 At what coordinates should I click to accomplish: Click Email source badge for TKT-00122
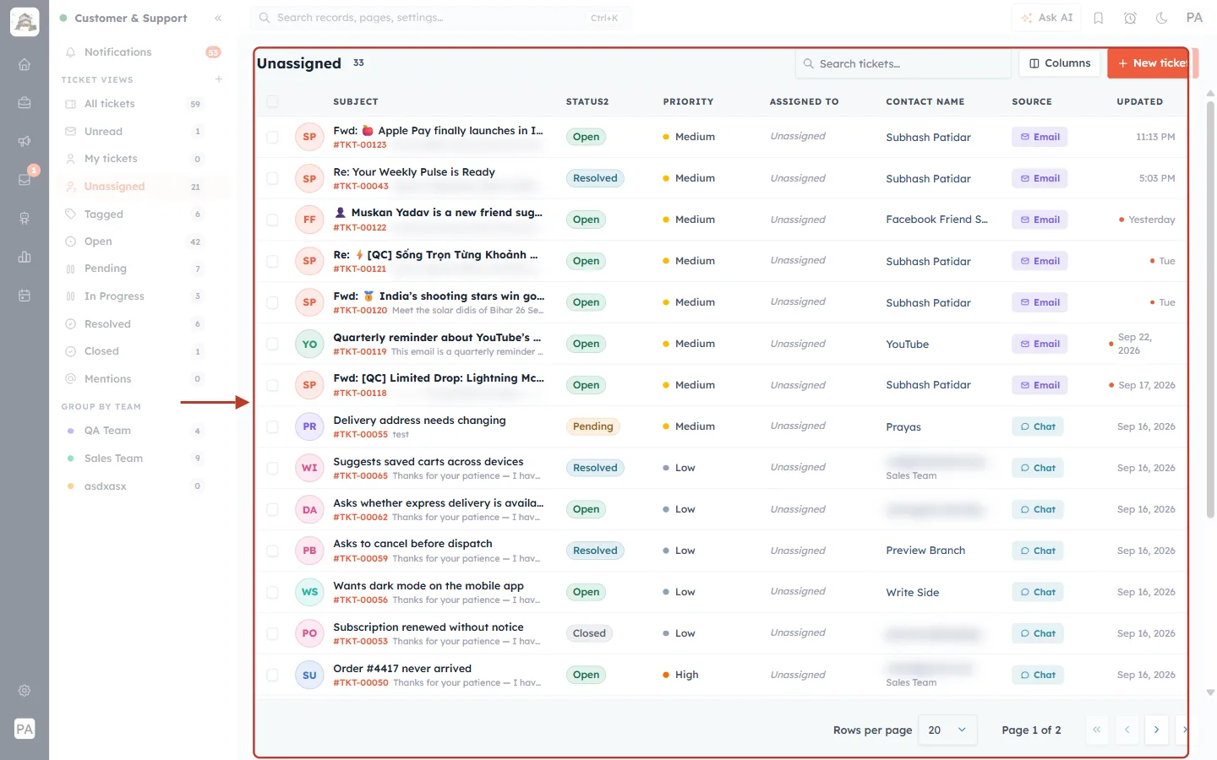(x=1040, y=220)
